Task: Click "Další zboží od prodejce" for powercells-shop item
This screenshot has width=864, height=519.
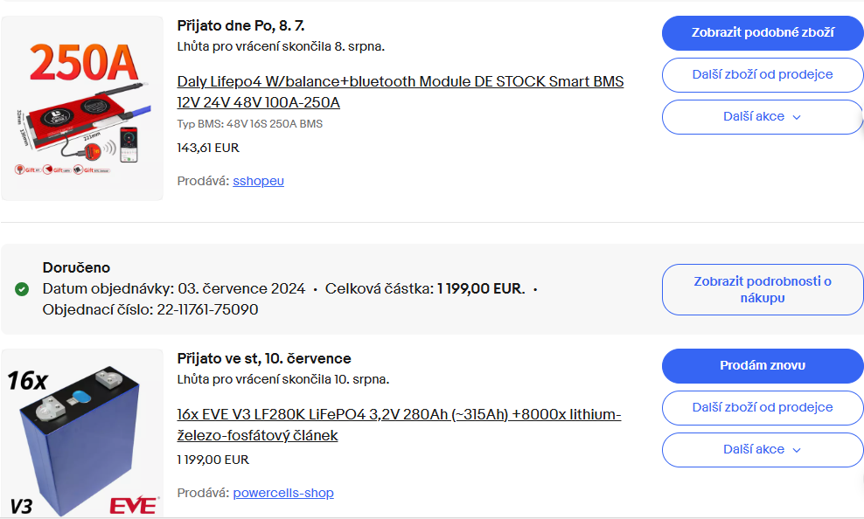Action: pyautogui.click(x=762, y=408)
